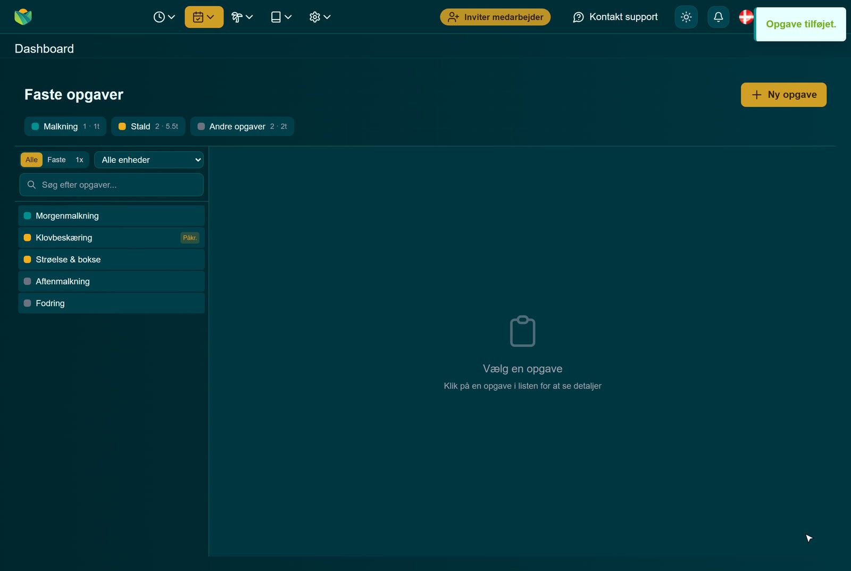Open the Aftenmalkning task

pos(112,281)
